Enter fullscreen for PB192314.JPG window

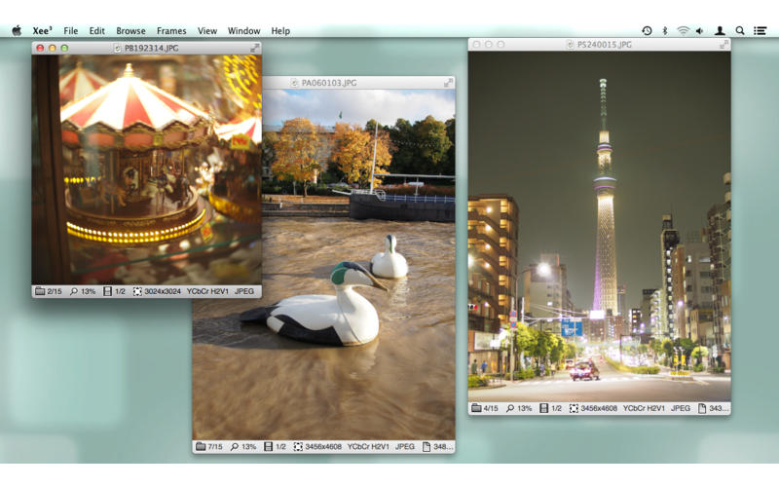click(x=254, y=48)
